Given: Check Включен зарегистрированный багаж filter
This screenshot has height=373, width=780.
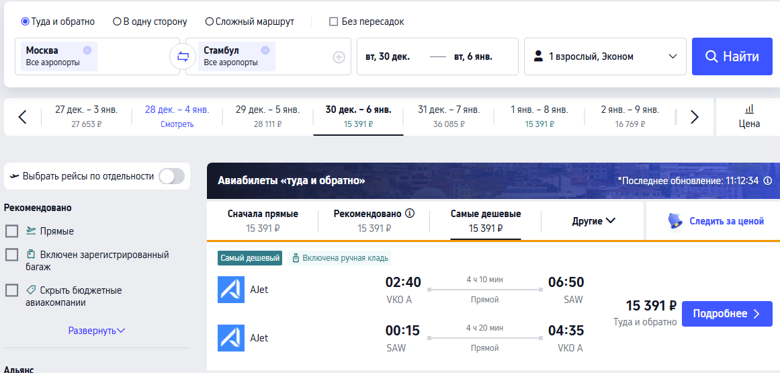Looking at the screenshot, I should 12,255.
